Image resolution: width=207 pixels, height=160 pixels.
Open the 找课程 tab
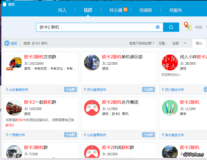click(x=146, y=10)
